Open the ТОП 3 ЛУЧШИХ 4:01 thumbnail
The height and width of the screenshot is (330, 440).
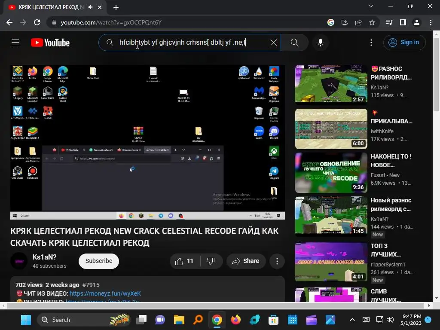[331, 262]
